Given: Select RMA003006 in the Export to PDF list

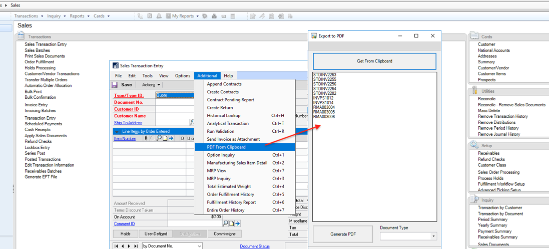Looking at the screenshot, I should click(324, 117).
